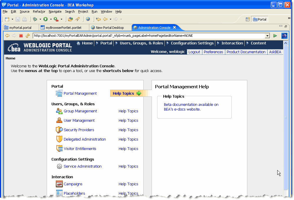294x200 pixels.
Task: Open the Portal Management link
Action: (80, 93)
